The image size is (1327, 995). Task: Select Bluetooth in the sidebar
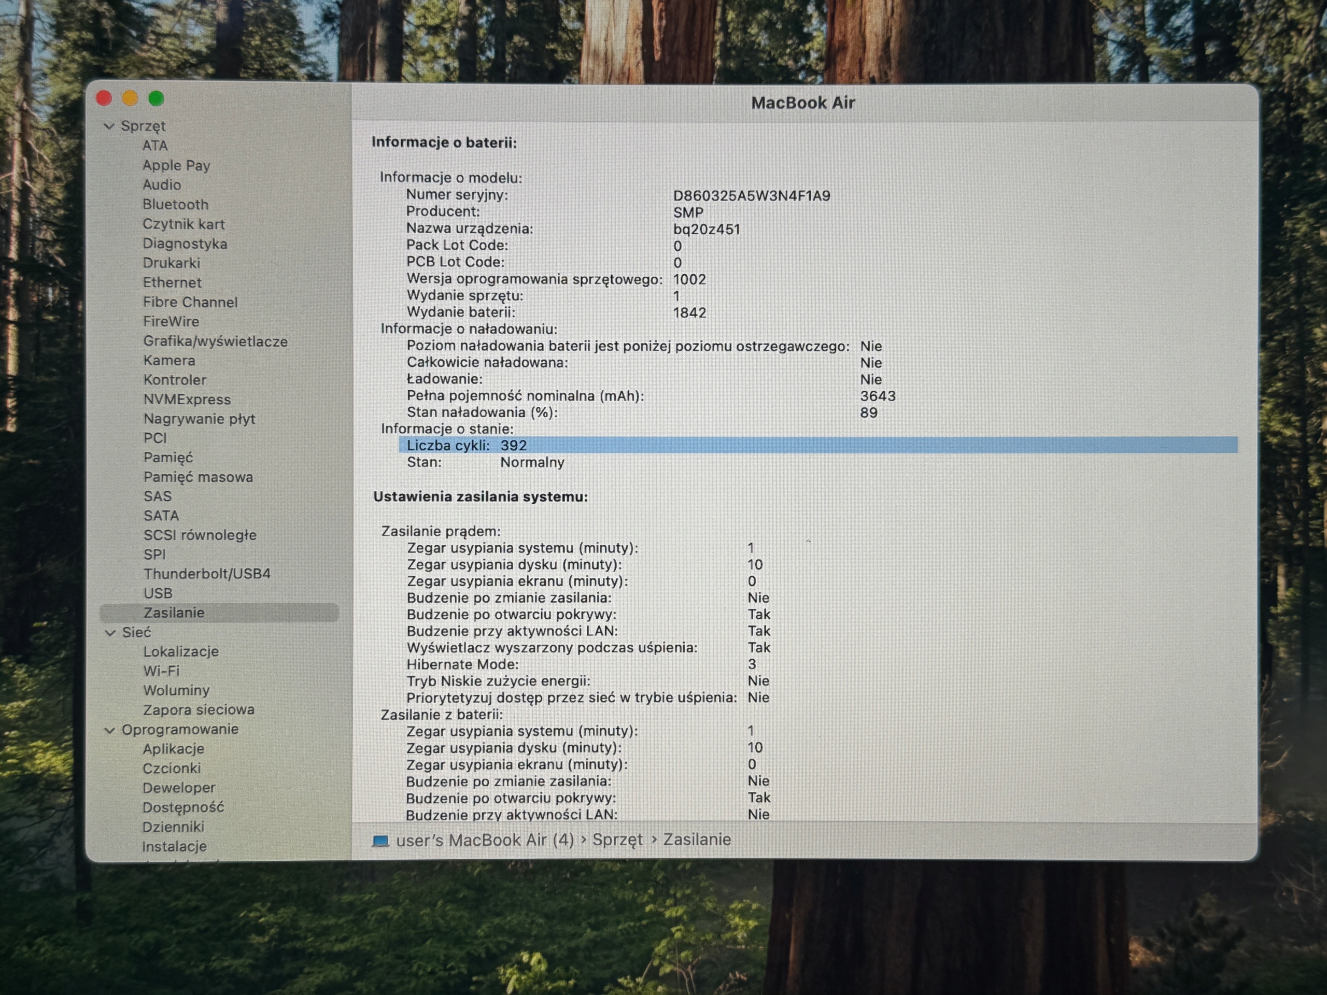point(176,204)
